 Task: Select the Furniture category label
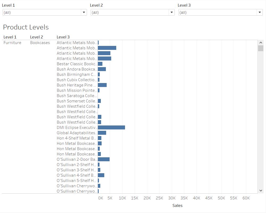[13, 43]
